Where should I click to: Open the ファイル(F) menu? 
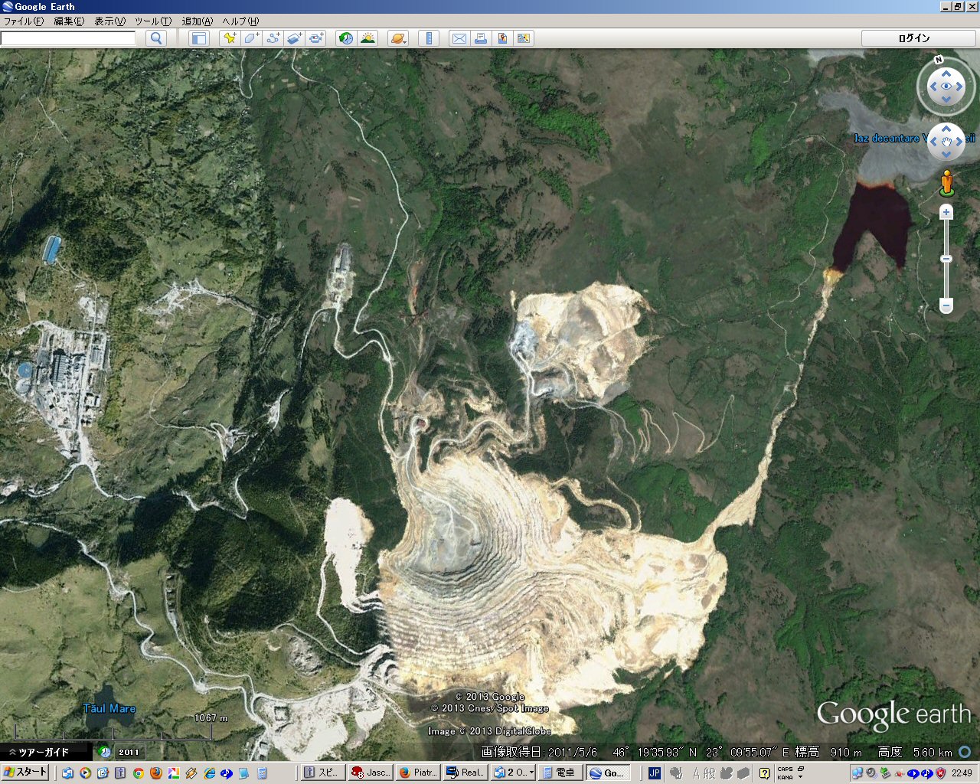click(23, 21)
